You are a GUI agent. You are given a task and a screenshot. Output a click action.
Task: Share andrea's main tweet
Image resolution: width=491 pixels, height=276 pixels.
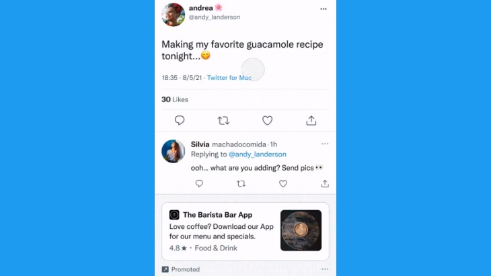click(311, 120)
